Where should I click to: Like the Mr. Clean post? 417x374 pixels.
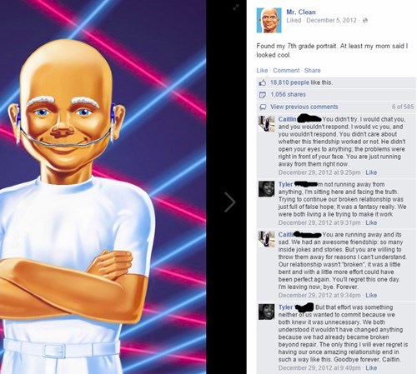pyautogui.click(x=262, y=71)
